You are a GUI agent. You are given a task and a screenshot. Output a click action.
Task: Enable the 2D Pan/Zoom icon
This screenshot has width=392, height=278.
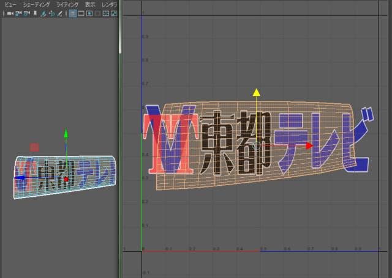coord(51,13)
